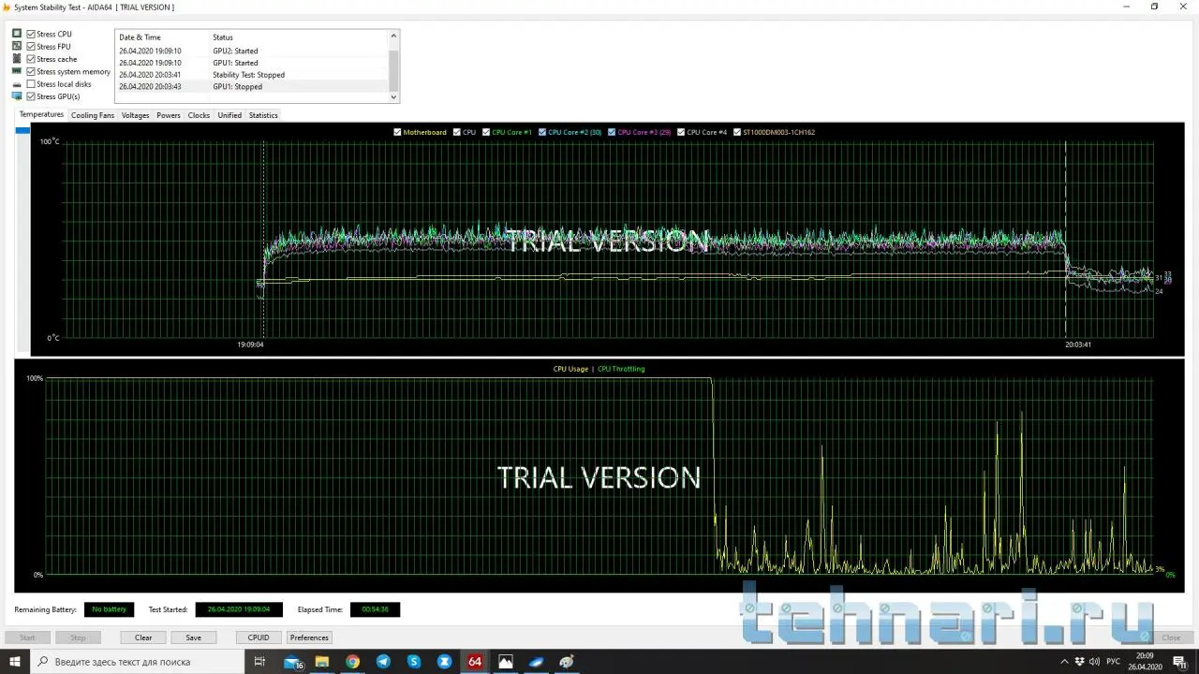Open the notification center icon
1199x674 pixels.
(x=1181, y=662)
